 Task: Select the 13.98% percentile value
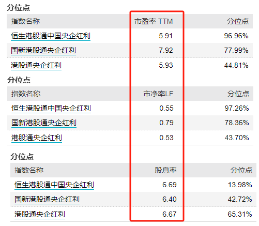point(240,185)
